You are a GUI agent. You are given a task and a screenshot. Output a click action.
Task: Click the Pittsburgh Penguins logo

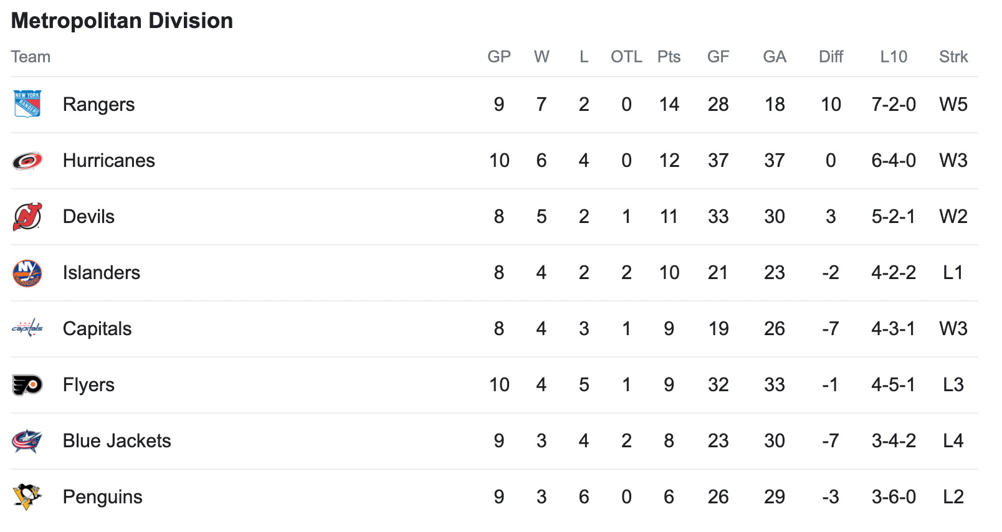27,496
